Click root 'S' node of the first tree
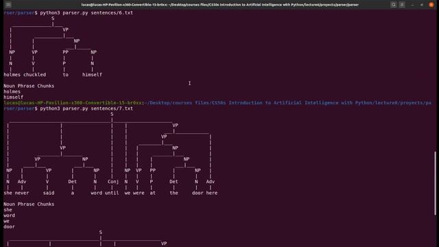This screenshot has height=247, width=439. pyautogui.click(x=53, y=19)
